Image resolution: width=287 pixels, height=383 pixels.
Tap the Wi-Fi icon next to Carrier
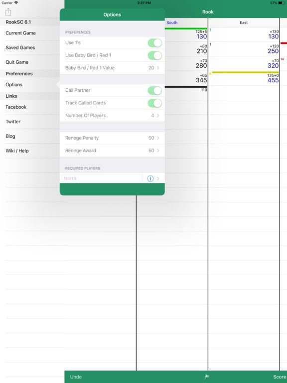[x=16, y=2]
